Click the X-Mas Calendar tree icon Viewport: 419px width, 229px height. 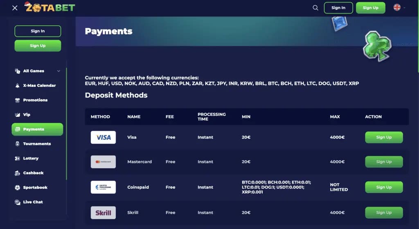pos(17,86)
